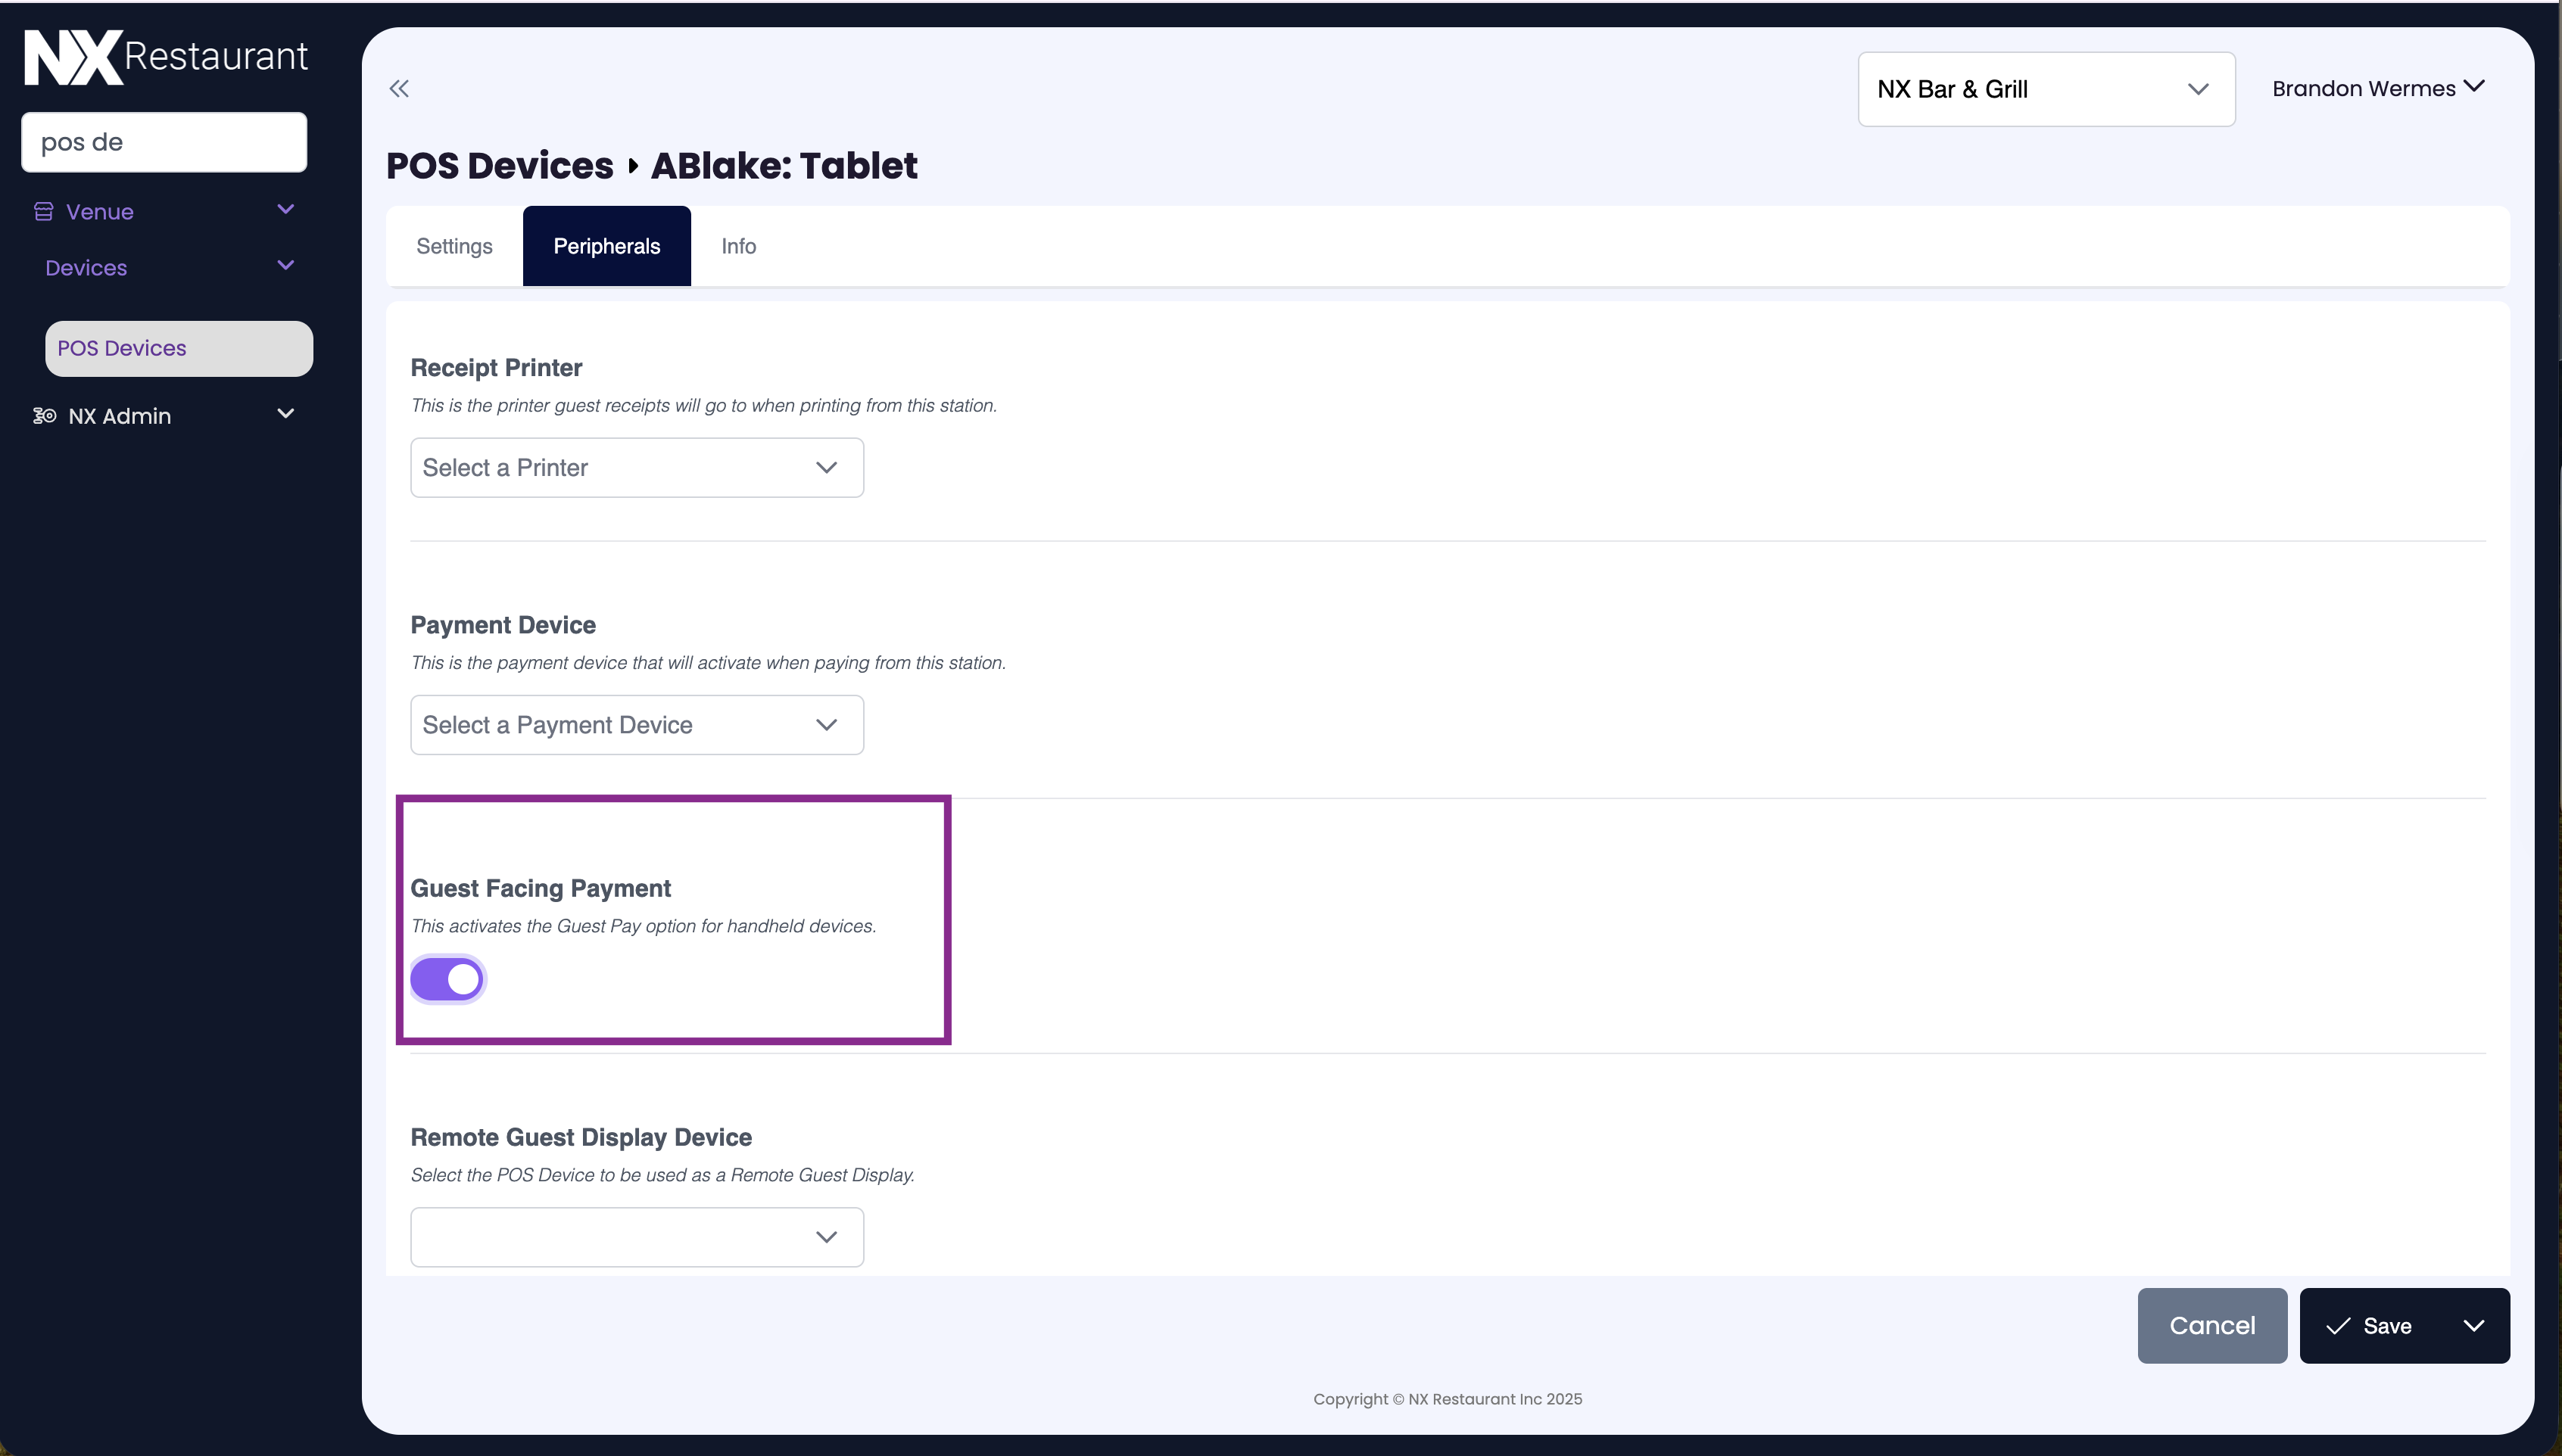2562x1456 pixels.
Task: Open NX Bar & Grill venue selector
Action: 2045,90
